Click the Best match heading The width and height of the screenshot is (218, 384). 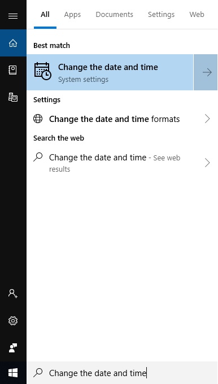coord(52,46)
